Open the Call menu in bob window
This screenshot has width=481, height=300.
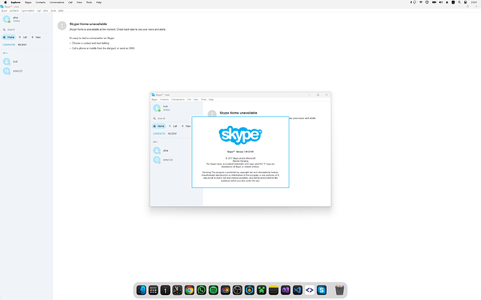[189, 100]
